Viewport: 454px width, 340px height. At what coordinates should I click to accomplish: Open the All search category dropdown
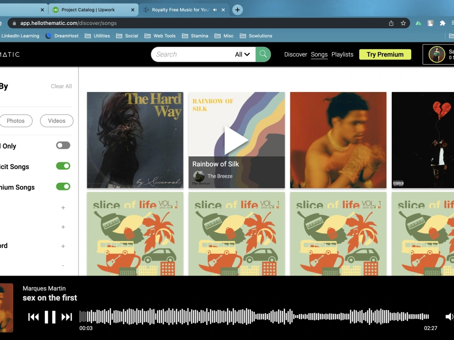(x=242, y=54)
